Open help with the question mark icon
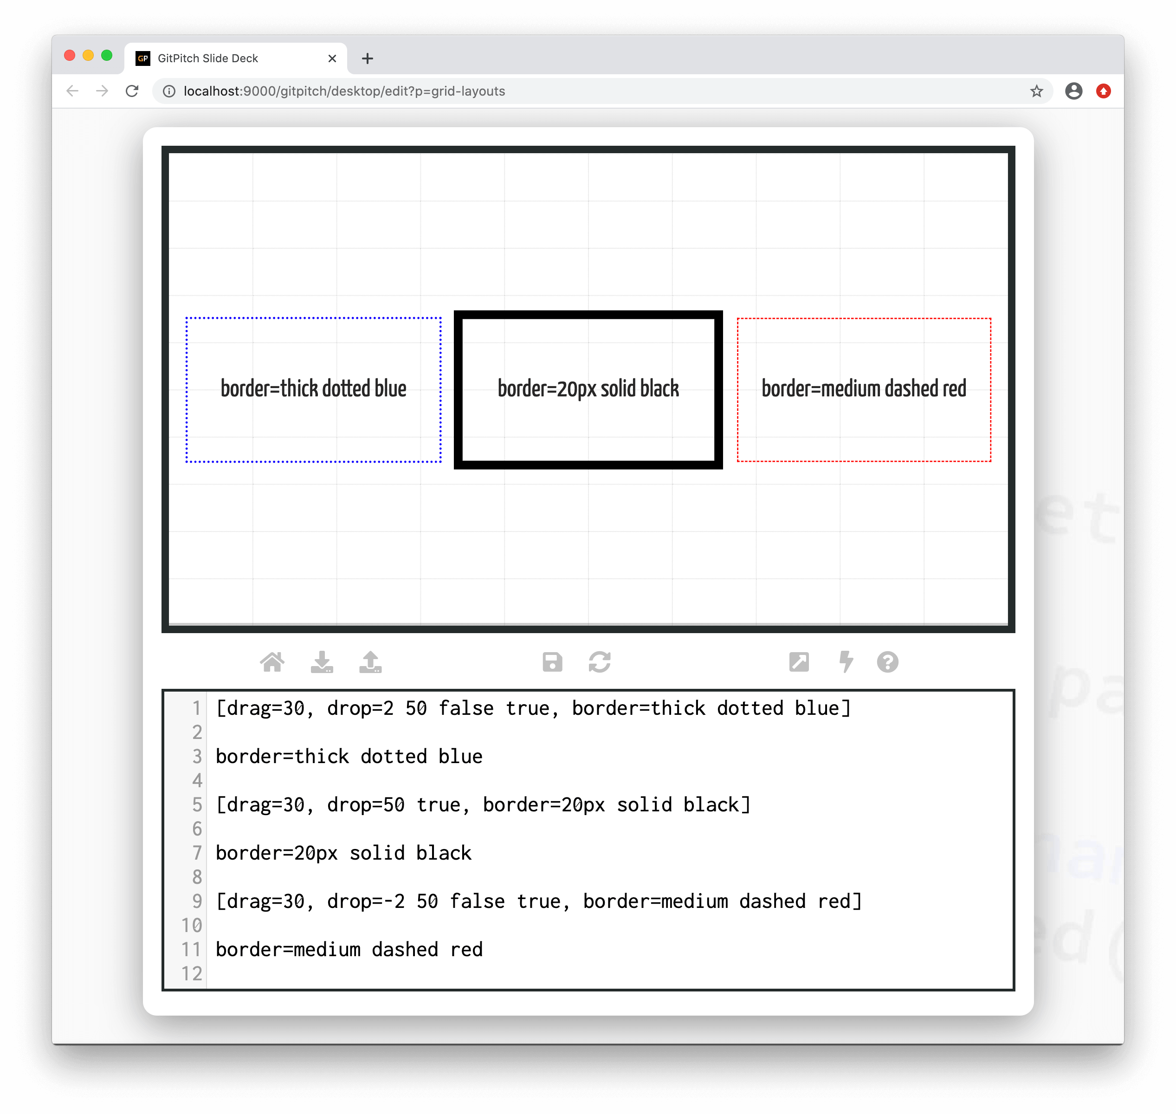The width and height of the screenshot is (1176, 1114). [887, 661]
